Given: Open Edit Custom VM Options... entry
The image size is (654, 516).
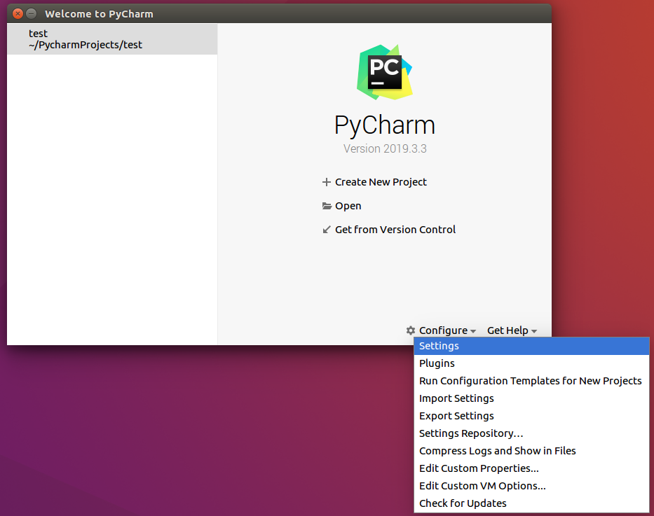Looking at the screenshot, I should (531, 486).
